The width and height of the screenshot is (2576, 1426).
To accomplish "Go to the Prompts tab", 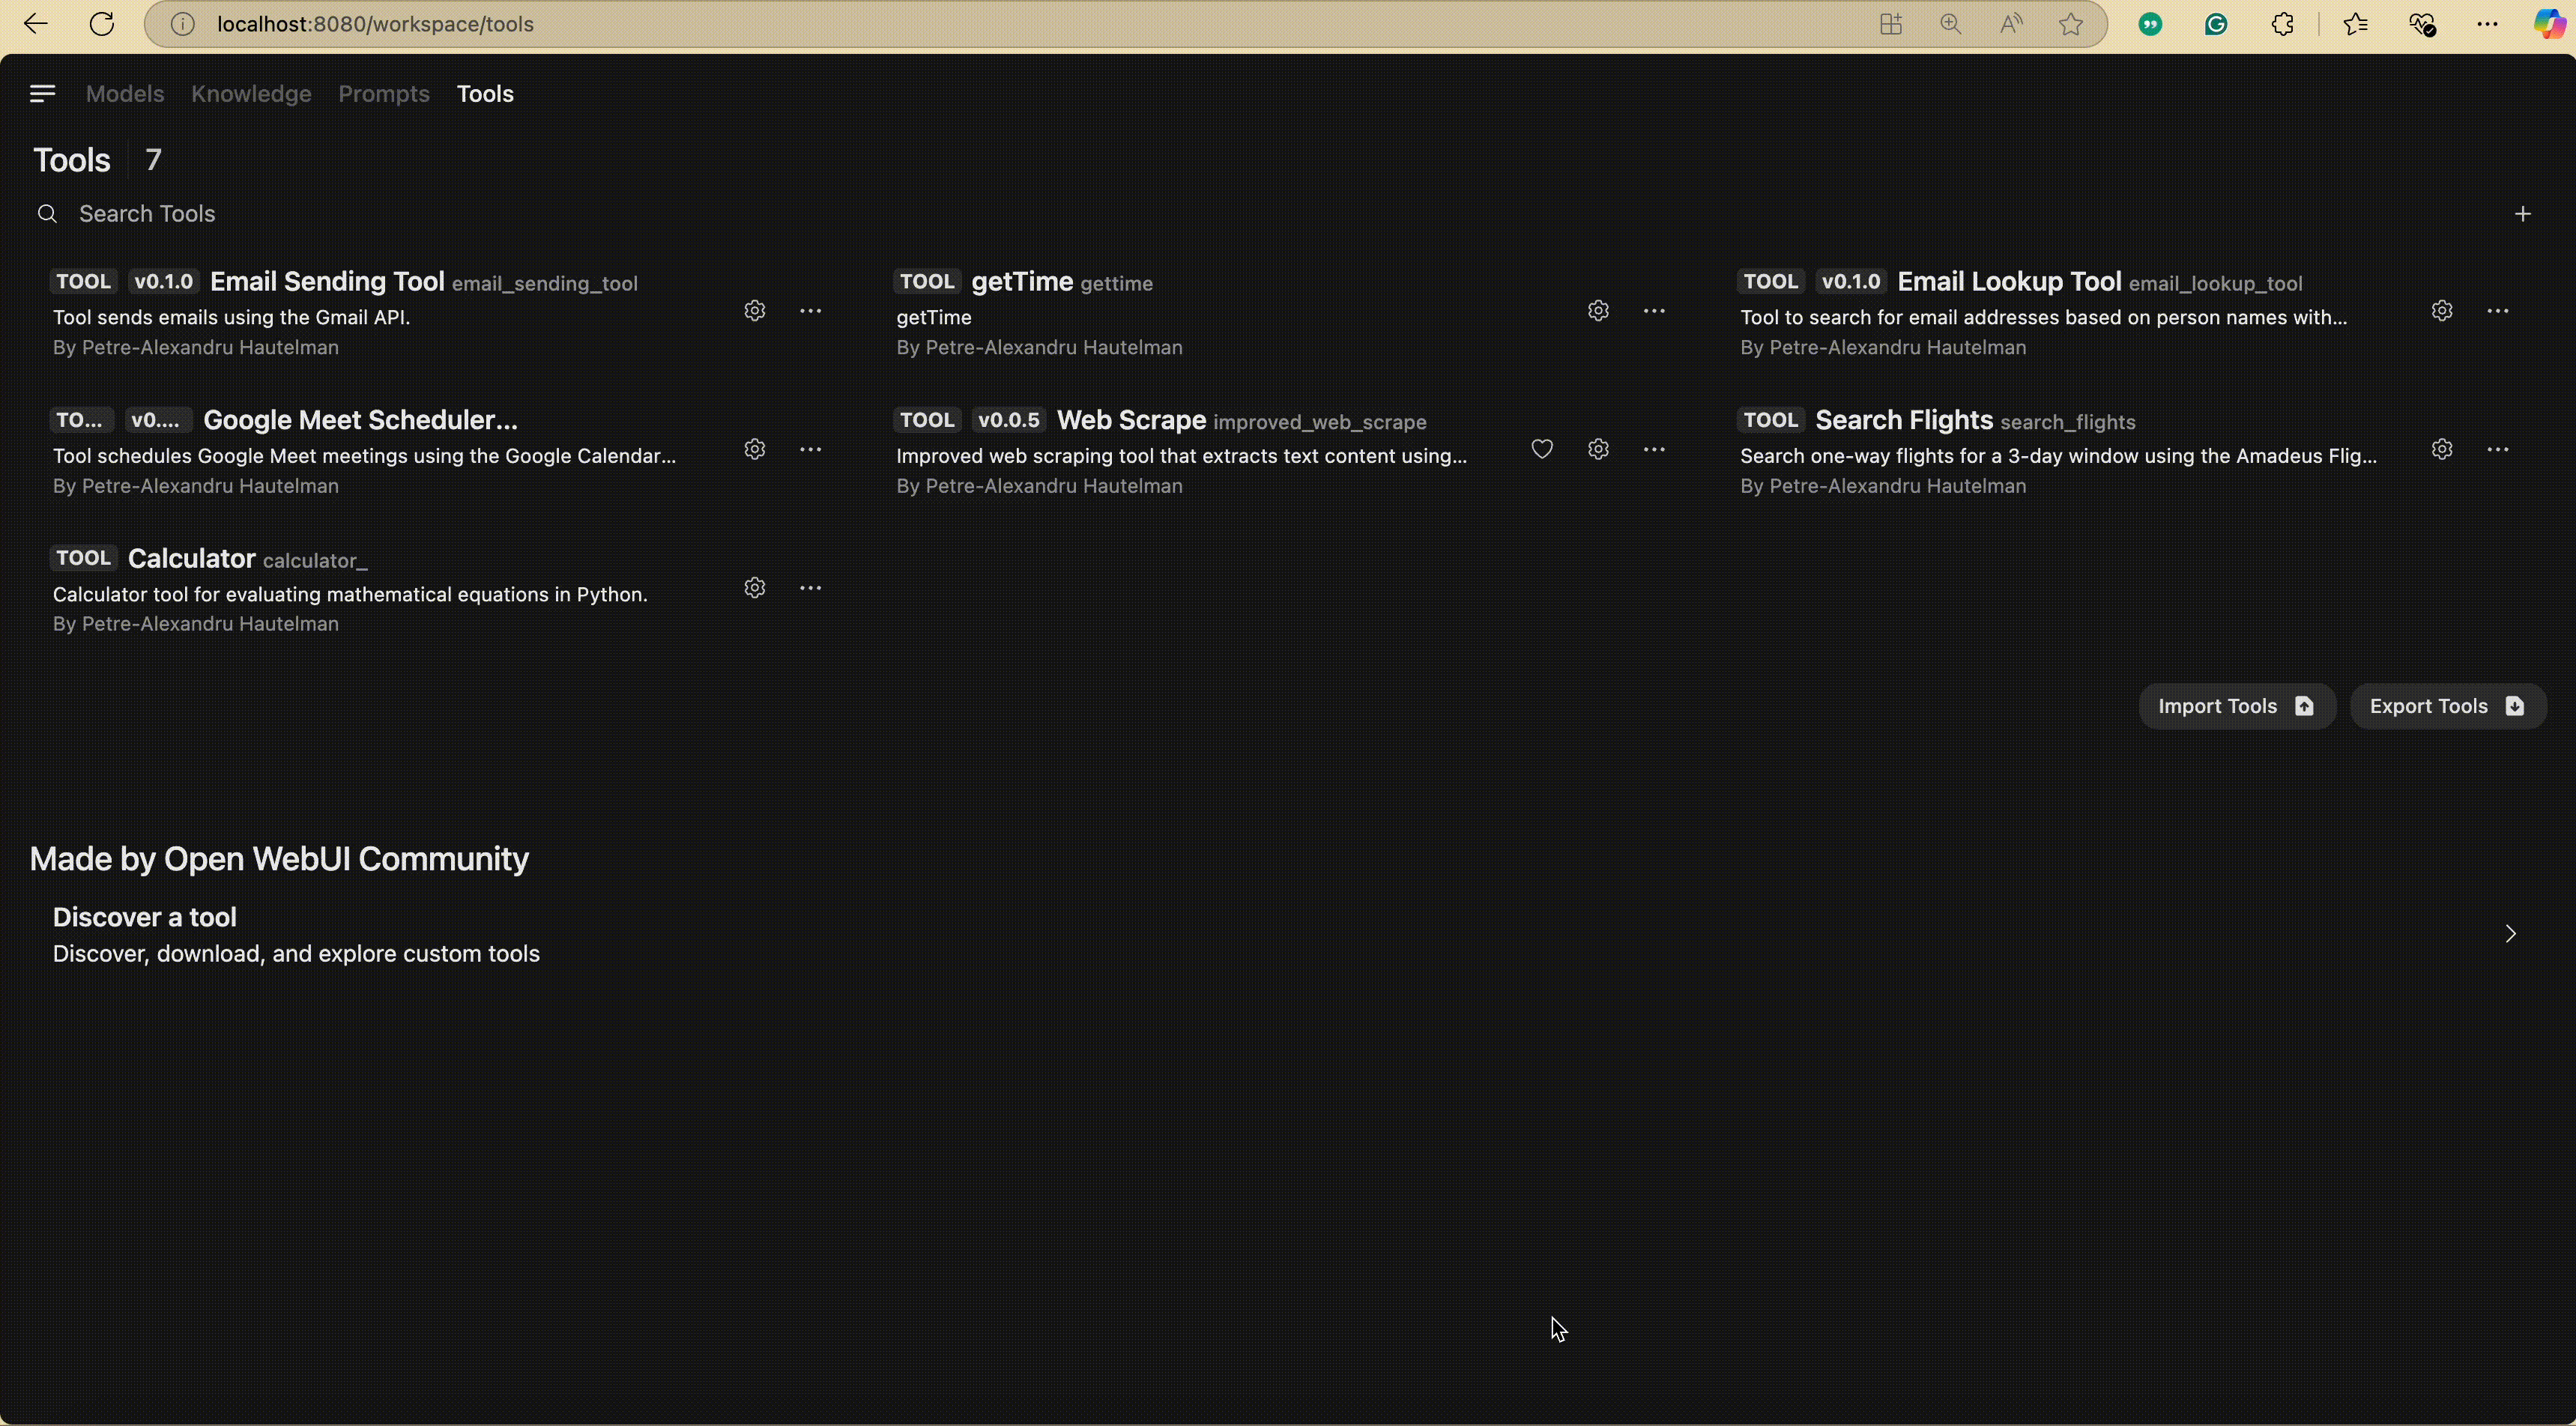I will [384, 94].
